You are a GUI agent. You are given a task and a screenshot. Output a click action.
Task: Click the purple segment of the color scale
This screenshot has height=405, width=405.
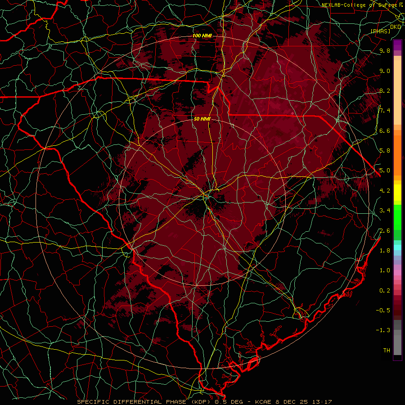coord(397,45)
